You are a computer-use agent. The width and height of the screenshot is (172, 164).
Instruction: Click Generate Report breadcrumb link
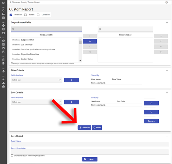pos(19,2)
